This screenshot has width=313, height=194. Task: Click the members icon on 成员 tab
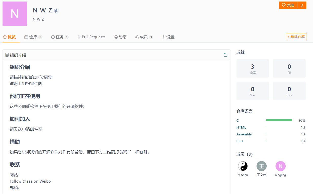pos(137,37)
